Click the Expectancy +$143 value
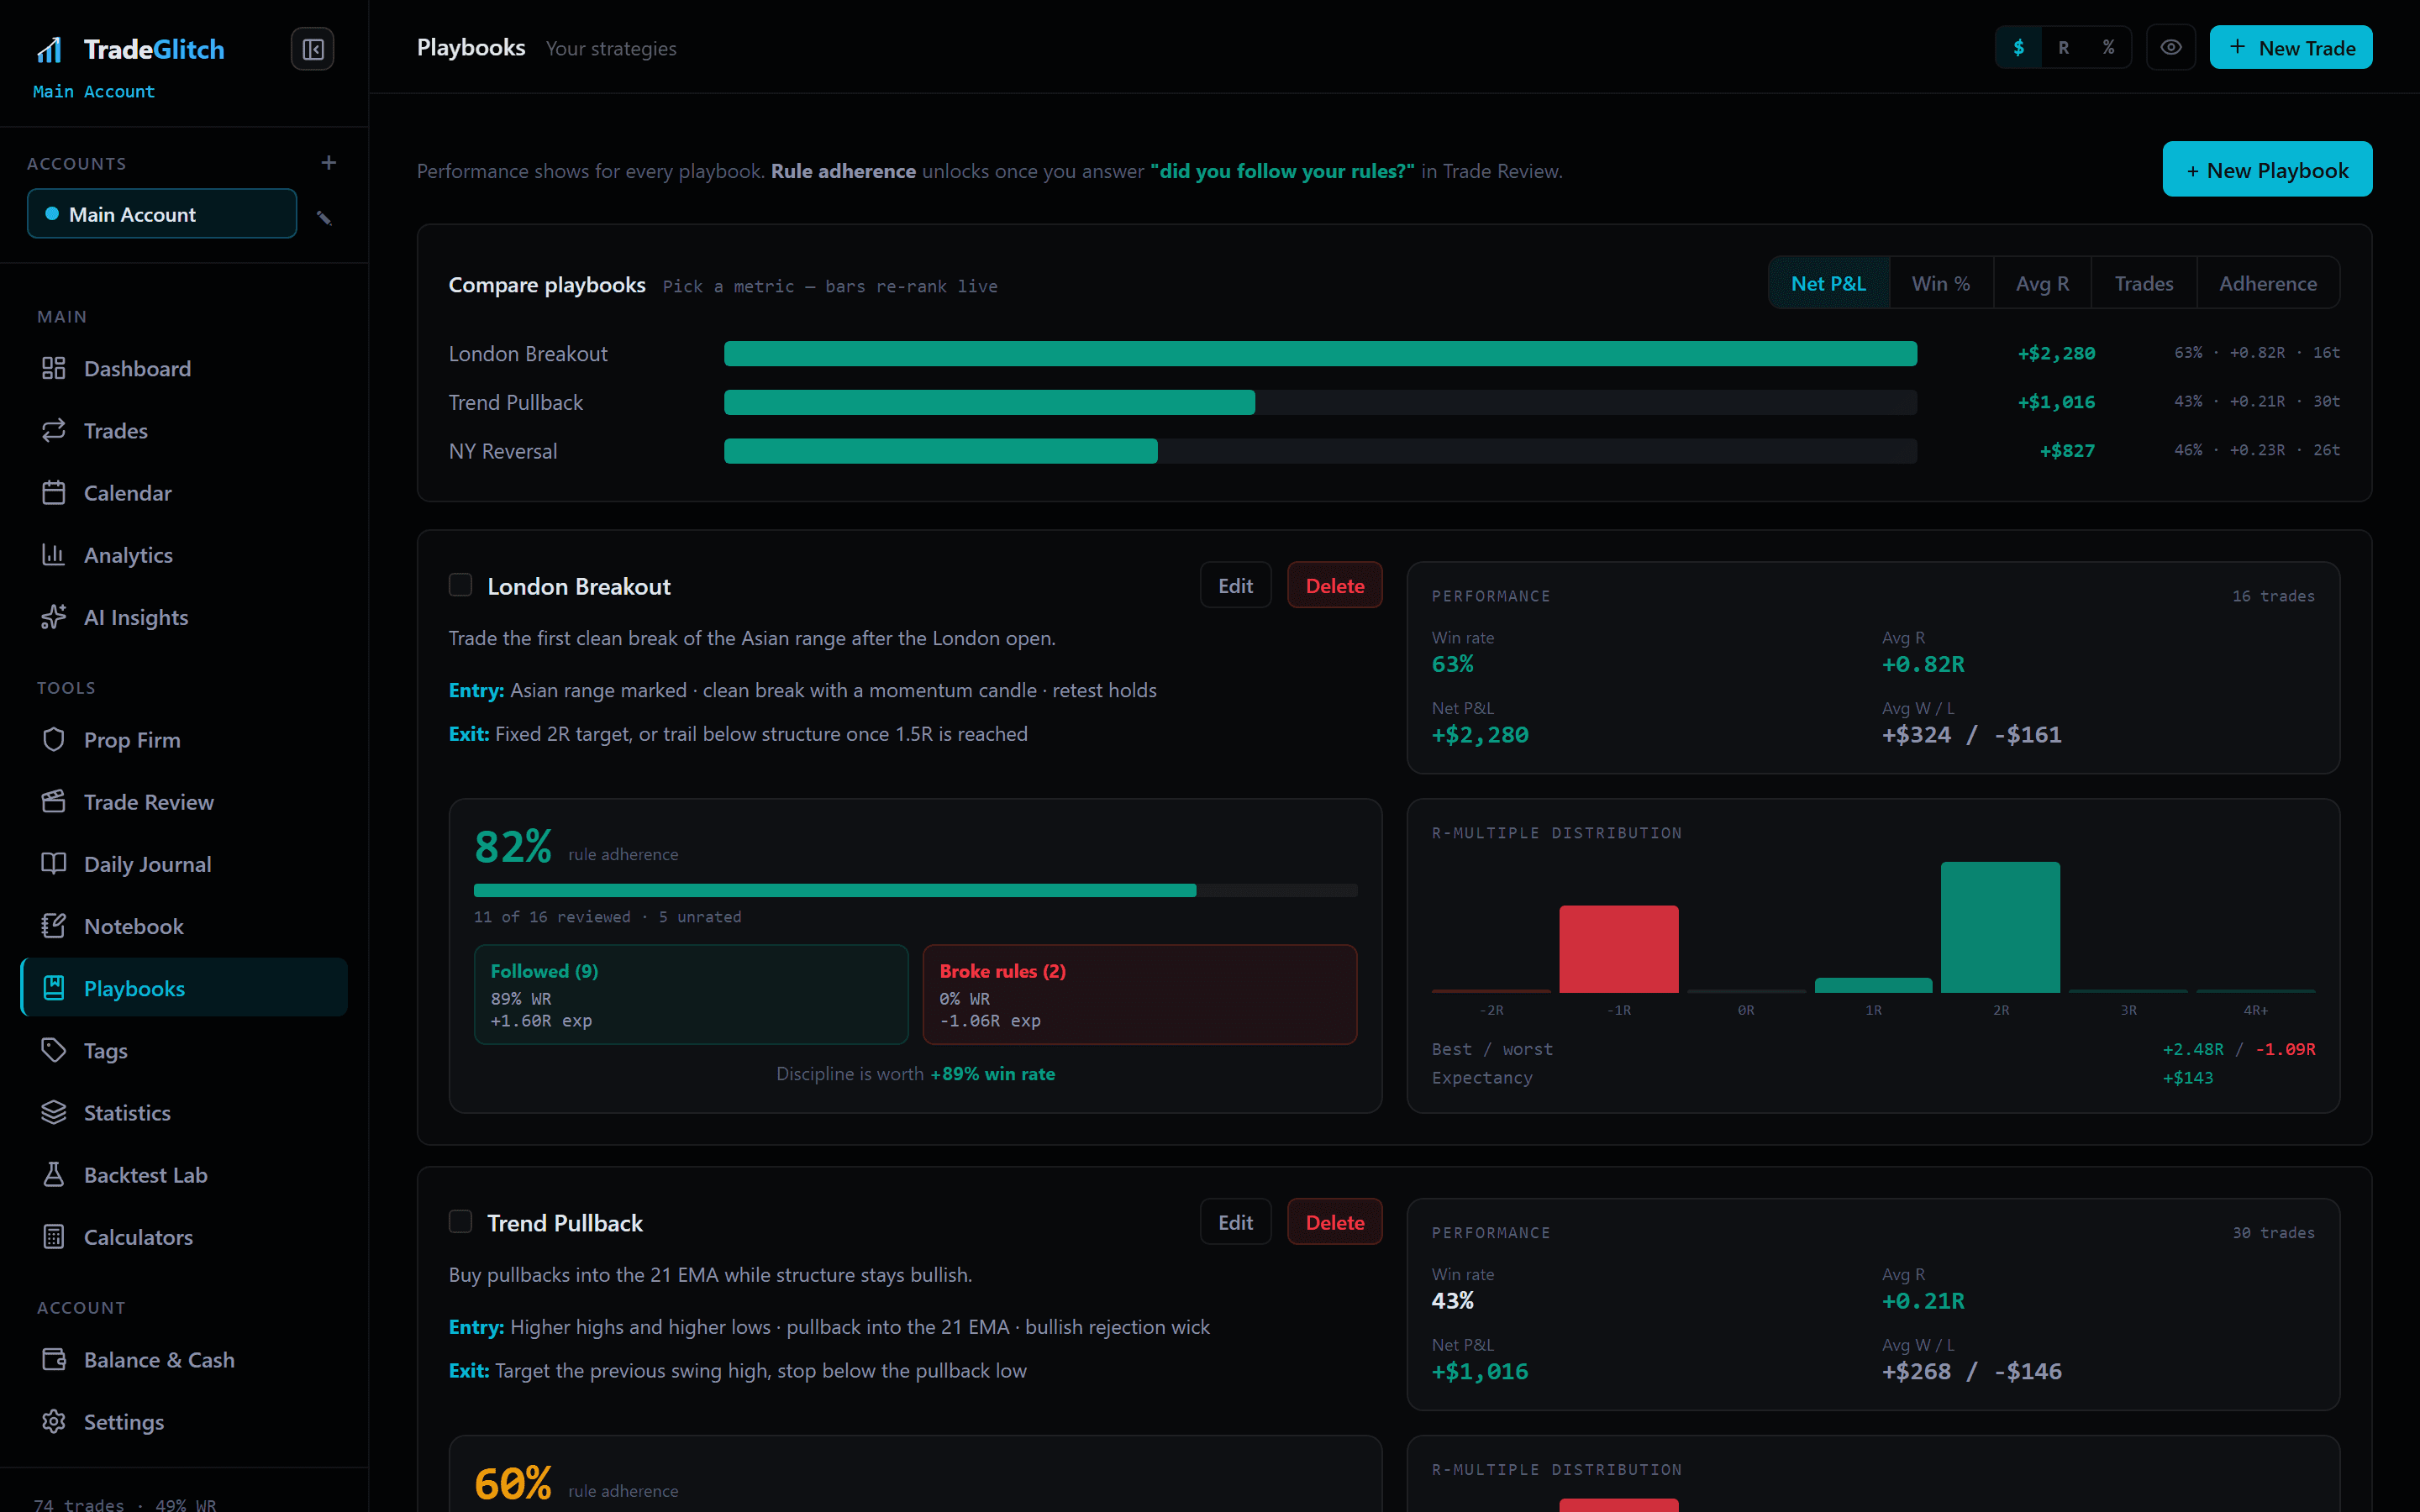The image size is (2420, 1512). click(2187, 1078)
